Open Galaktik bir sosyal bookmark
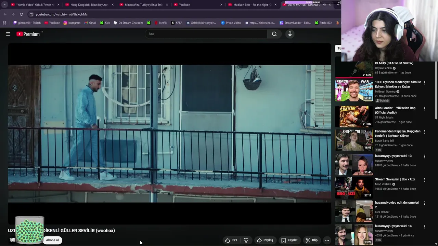The height and width of the screenshot is (246, 438). (202, 23)
